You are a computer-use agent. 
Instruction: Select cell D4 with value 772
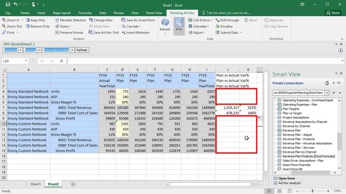[123, 91]
